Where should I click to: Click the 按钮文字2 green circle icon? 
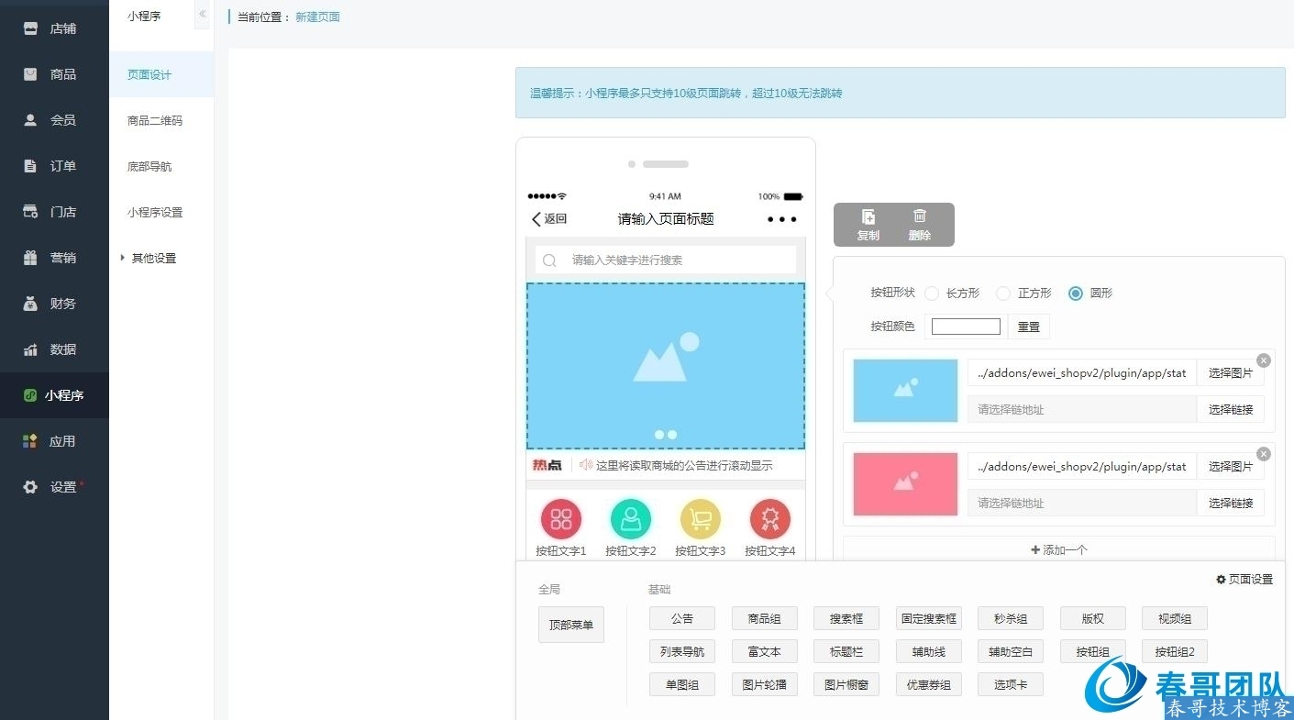[x=631, y=519]
